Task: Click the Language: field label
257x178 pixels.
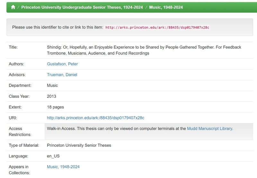Action: 19,156
